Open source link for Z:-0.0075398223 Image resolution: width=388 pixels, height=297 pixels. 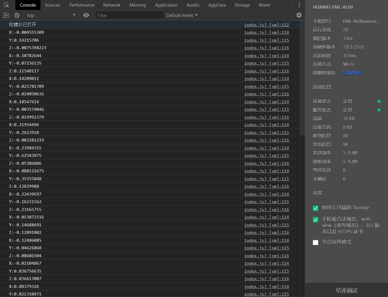(x=267, y=48)
